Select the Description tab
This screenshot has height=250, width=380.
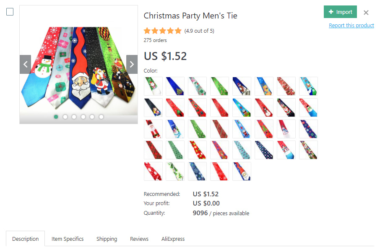(25, 239)
